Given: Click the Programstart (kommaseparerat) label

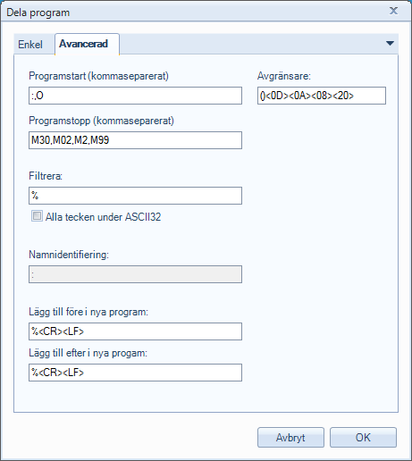Looking at the screenshot, I should [x=98, y=76].
